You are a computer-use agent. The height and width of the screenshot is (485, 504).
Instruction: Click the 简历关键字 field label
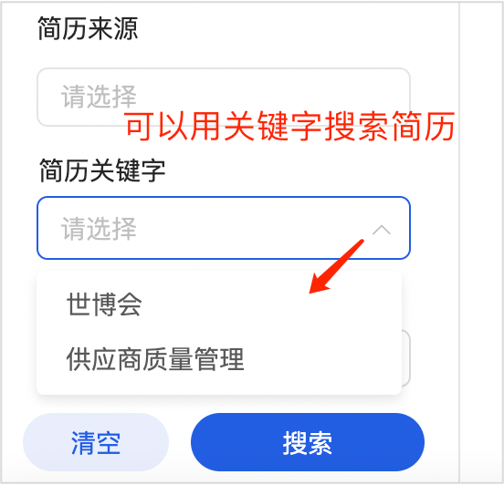pos(102,170)
